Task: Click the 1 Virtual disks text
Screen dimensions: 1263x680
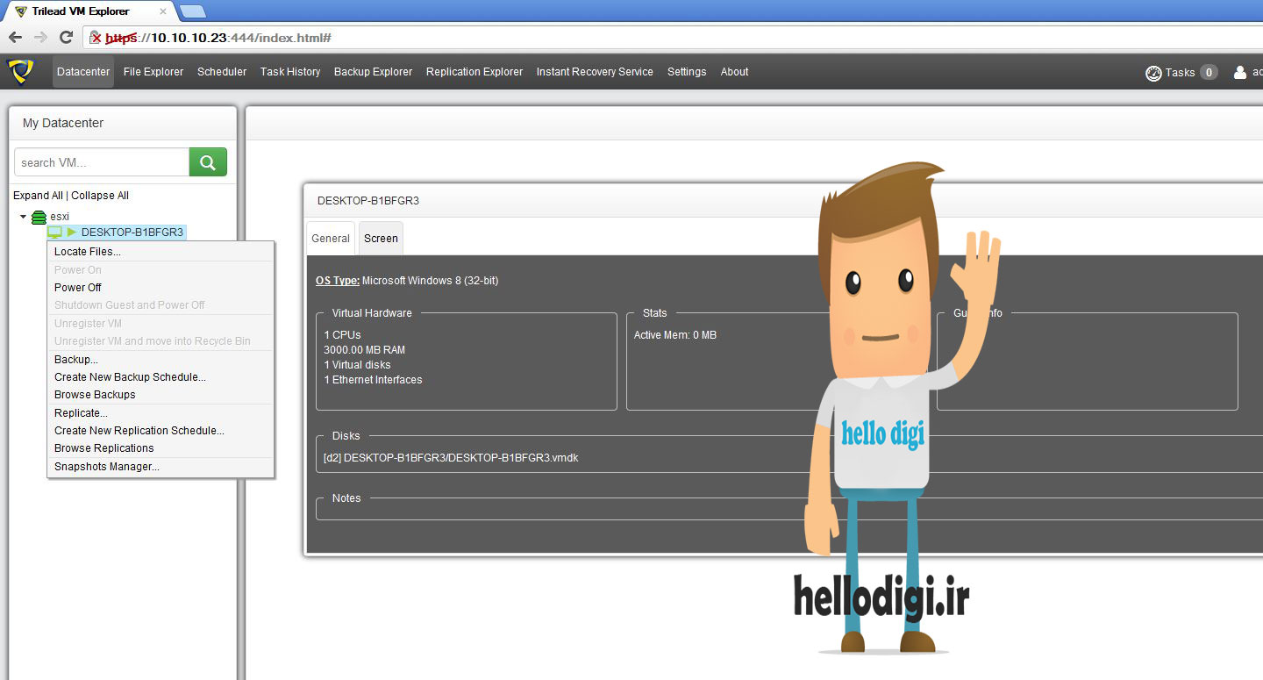Action: (357, 365)
